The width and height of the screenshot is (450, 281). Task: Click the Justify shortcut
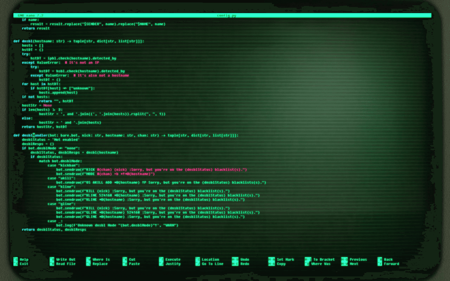point(173,264)
